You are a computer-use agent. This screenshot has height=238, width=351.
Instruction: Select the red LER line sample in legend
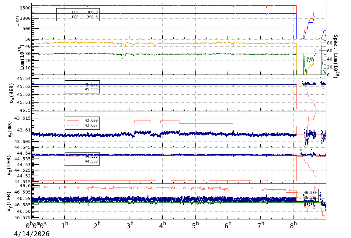tap(64, 12)
